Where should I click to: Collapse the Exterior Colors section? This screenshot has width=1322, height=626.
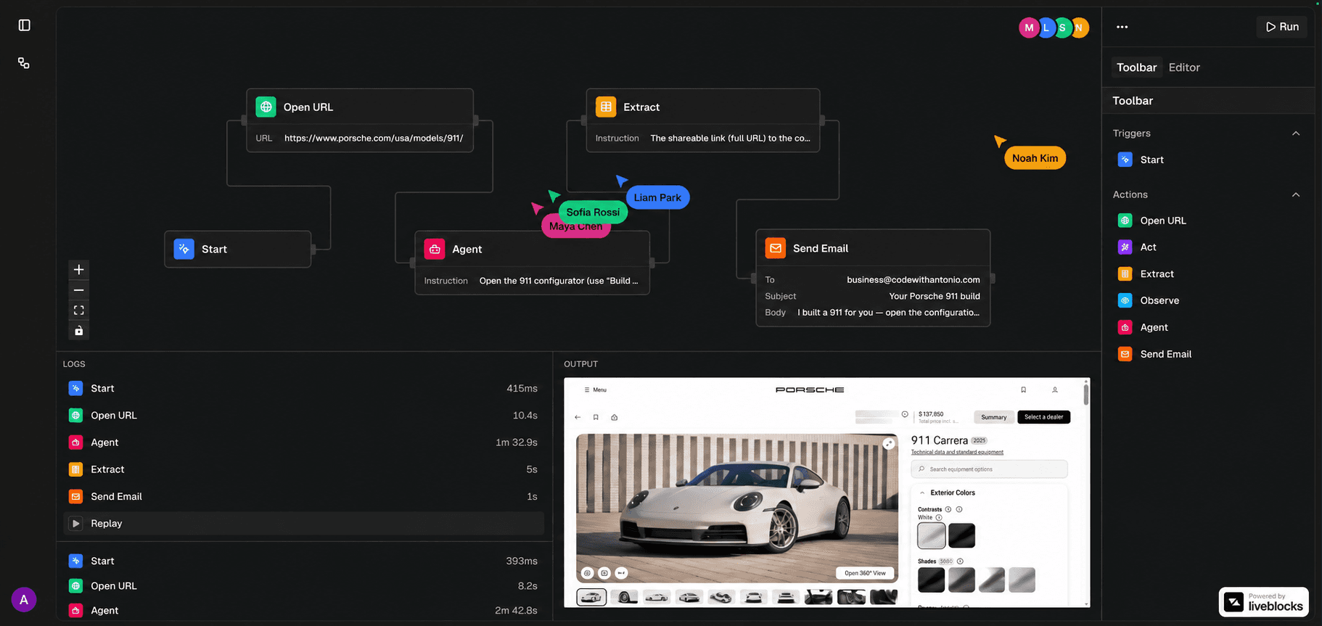coord(922,493)
